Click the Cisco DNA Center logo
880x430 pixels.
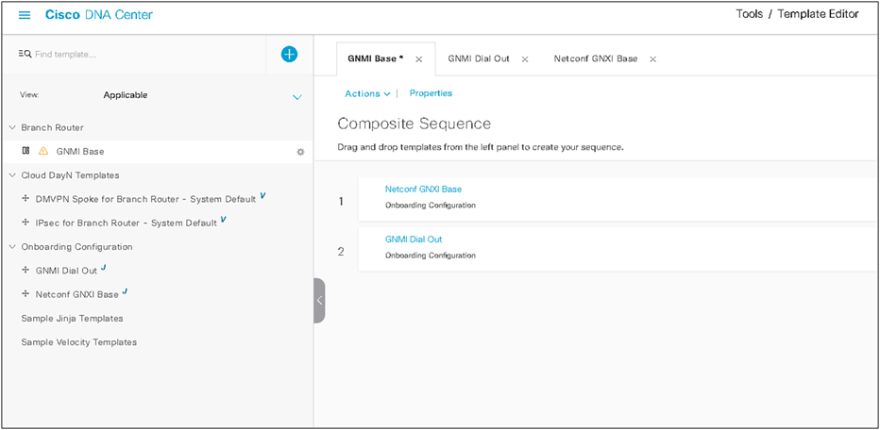pos(99,14)
